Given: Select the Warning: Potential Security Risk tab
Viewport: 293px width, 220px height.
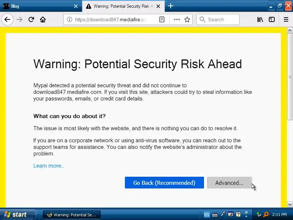Looking at the screenshot, I should [x=123, y=6].
